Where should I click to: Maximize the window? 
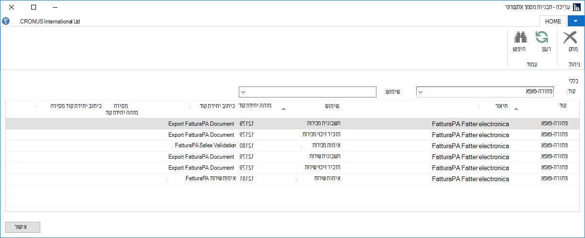tap(33, 8)
